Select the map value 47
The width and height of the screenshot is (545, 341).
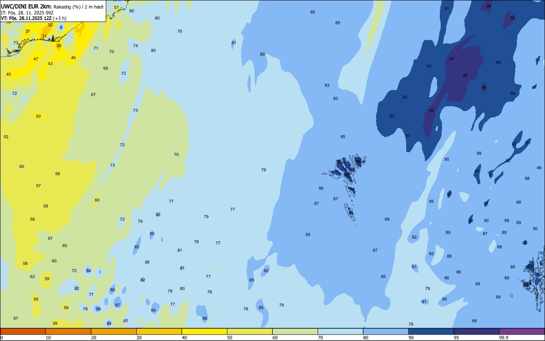point(36,59)
